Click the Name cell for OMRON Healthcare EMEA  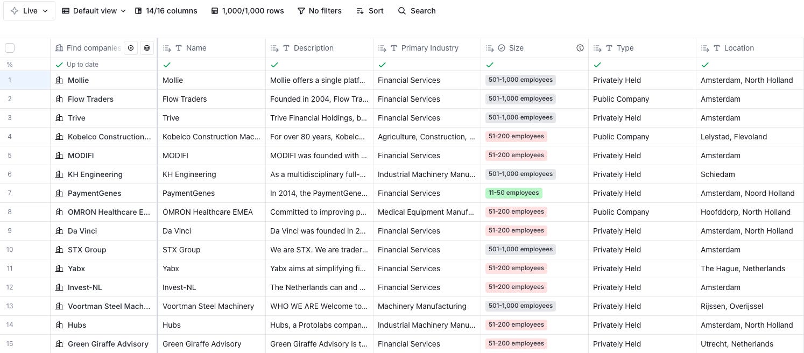pos(211,212)
